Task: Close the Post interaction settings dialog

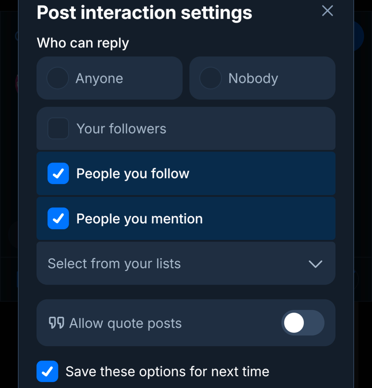Action: (x=327, y=11)
